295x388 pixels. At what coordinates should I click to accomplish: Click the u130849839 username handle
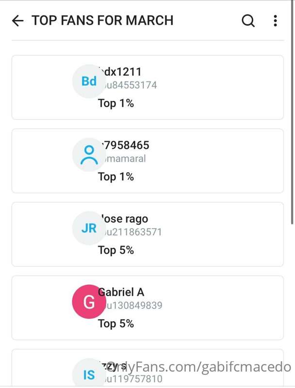pyautogui.click(x=131, y=306)
